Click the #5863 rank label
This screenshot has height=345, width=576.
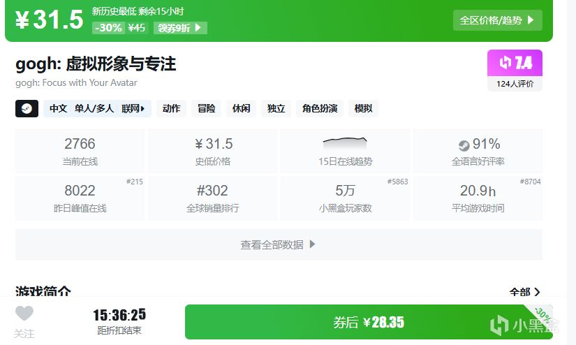click(x=397, y=182)
